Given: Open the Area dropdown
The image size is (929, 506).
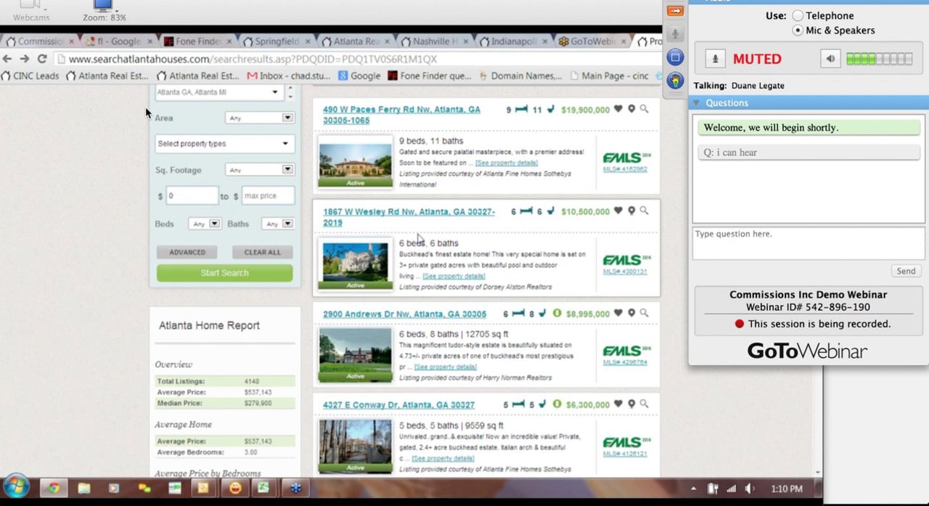Looking at the screenshot, I should pos(259,118).
